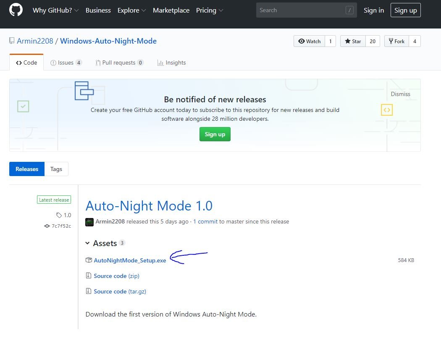
Task: Fork the repository
Action: tap(396, 41)
